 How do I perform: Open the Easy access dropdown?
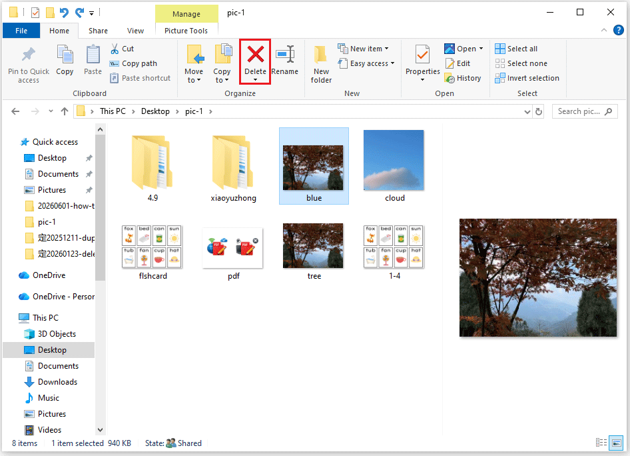(366, 63)
